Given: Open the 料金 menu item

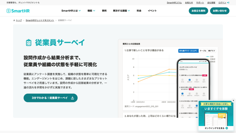Looking at the screenshot, I should click(x=139, y=11).
